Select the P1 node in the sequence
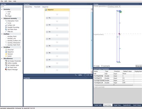142x109 pixels. pyautogui.click(x=57, y=18)
